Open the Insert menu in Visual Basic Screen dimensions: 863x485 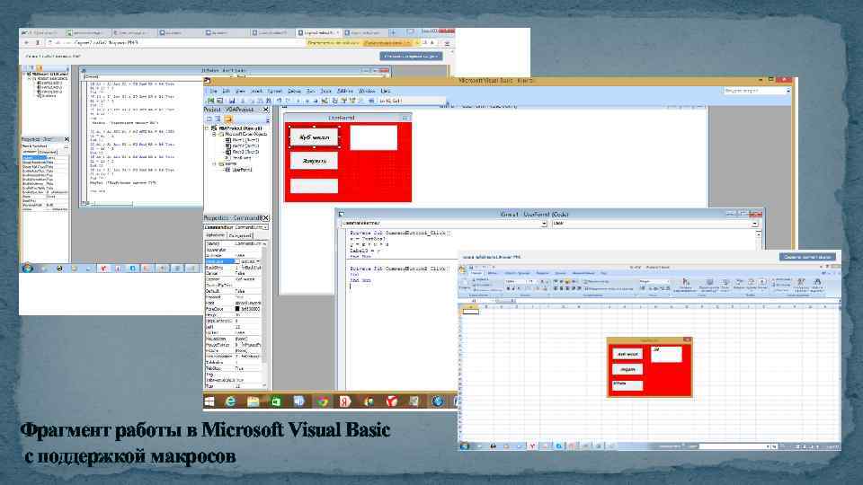coord(256,92)
